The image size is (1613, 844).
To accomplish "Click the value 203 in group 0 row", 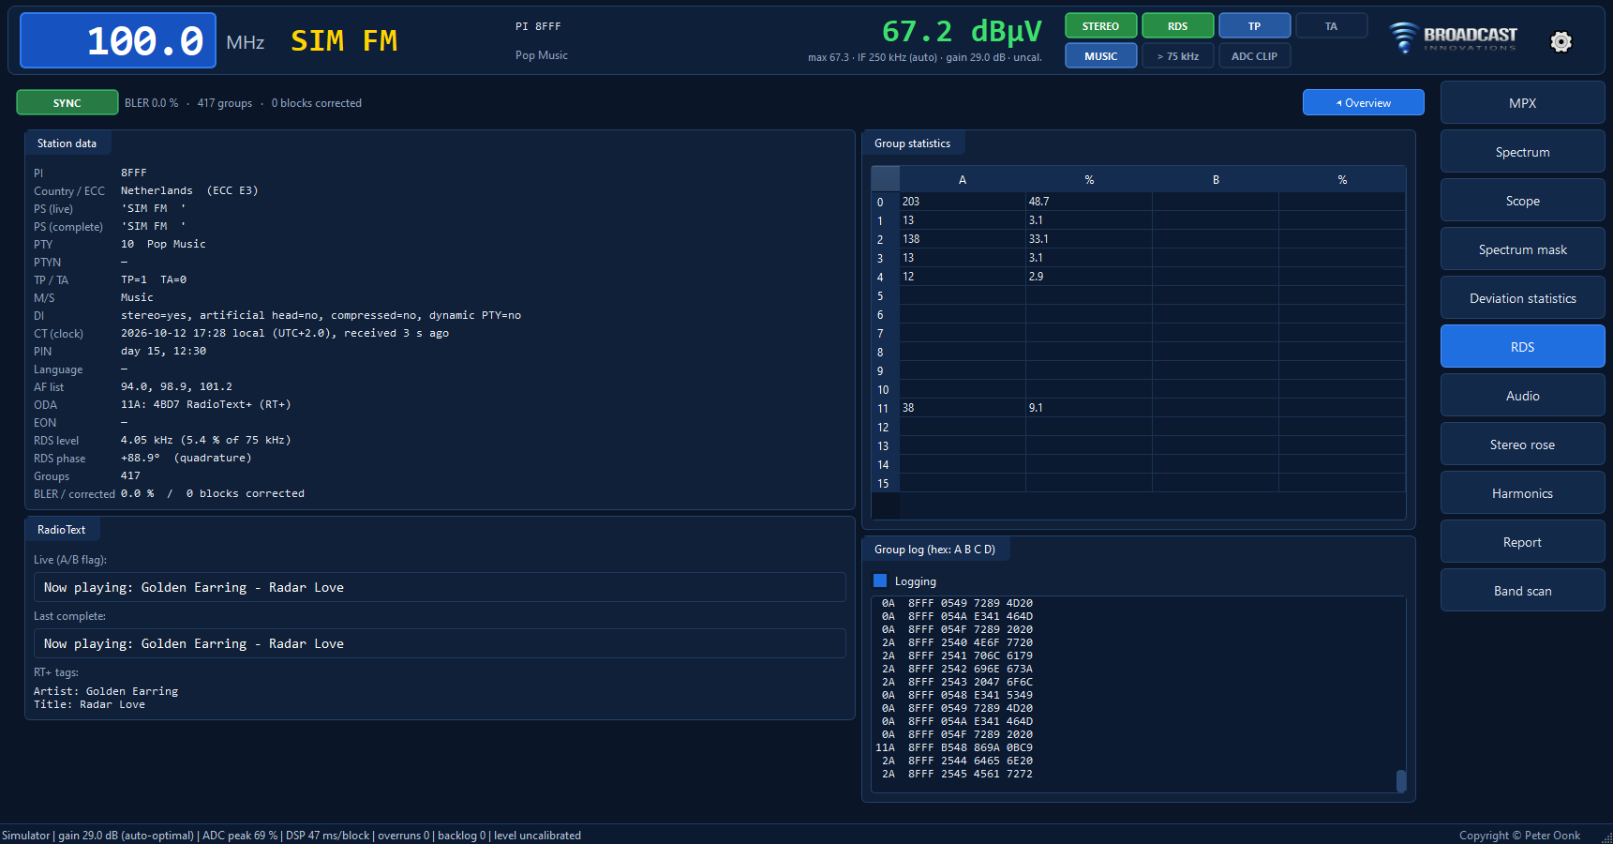I will (x=963, y=202).
